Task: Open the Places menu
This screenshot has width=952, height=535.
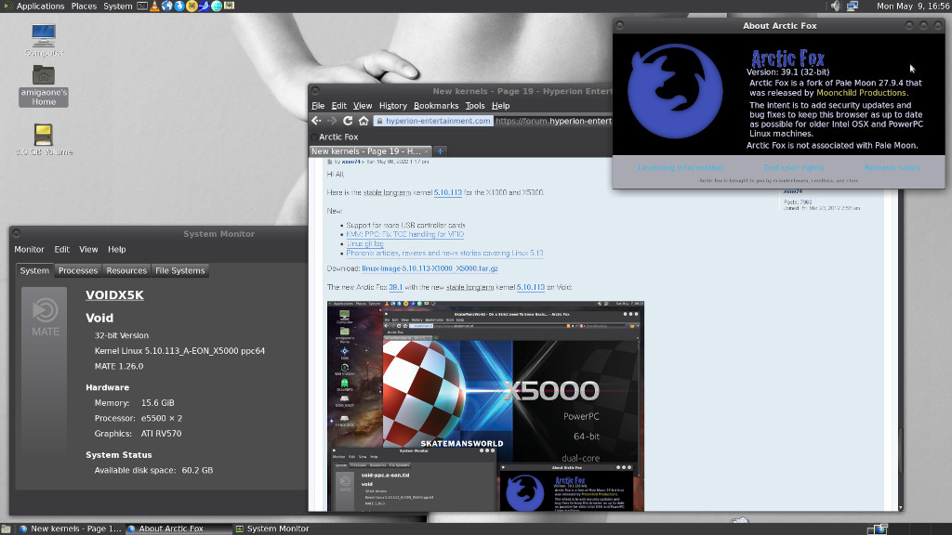Action: pyautogui.click(x=84, y=7)
